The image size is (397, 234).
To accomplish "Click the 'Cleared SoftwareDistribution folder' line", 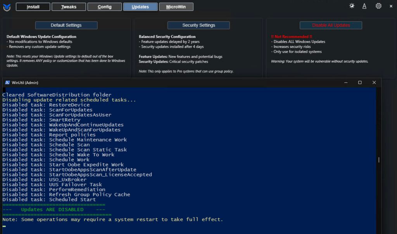I will point(57,95).
